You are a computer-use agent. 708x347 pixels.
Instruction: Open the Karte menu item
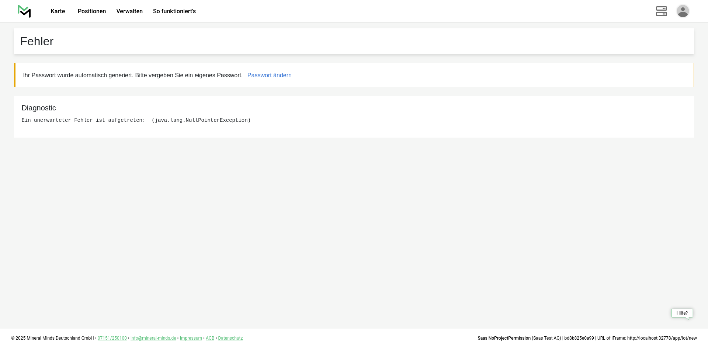58,11
